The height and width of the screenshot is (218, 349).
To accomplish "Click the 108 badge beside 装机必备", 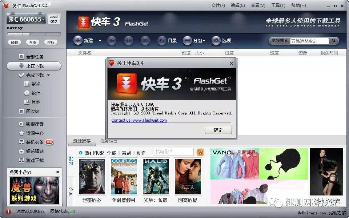I will [49, 142].
